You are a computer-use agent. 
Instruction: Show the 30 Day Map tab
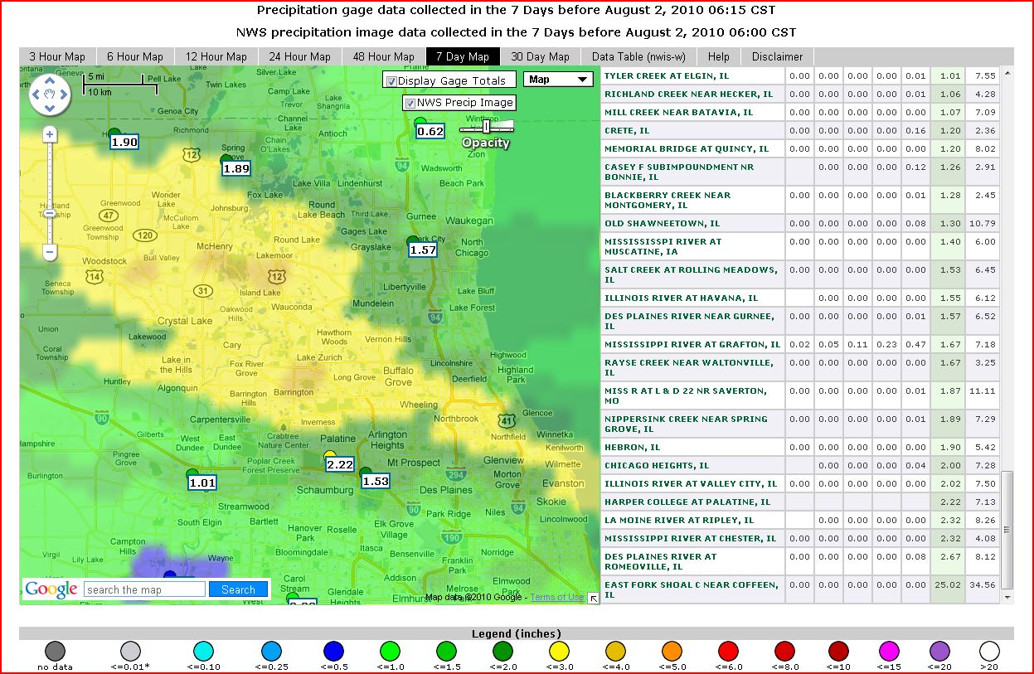click(540, 56)
